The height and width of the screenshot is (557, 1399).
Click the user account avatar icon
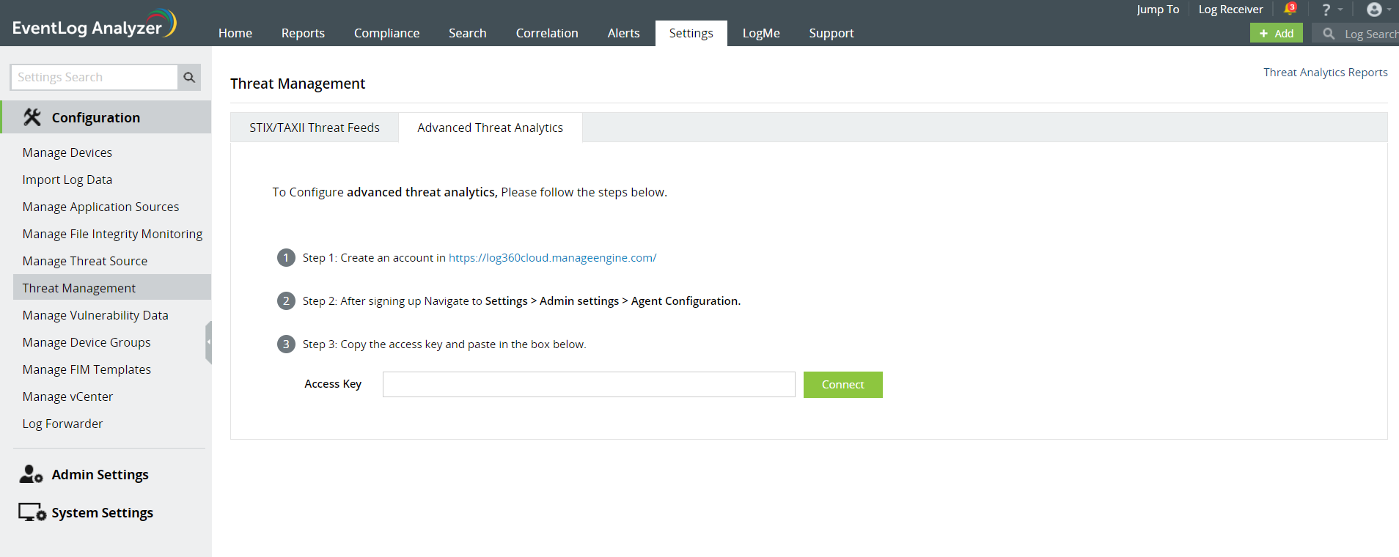(x=1374, y=10)
